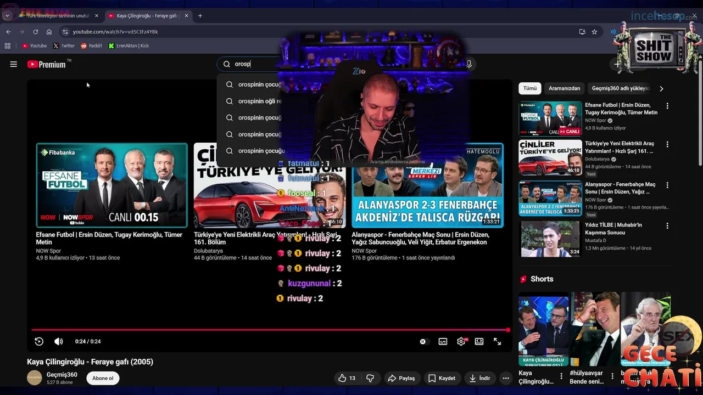Open tab search dropdown arrow in browser
Screen dimensions: 703x395
7,16
